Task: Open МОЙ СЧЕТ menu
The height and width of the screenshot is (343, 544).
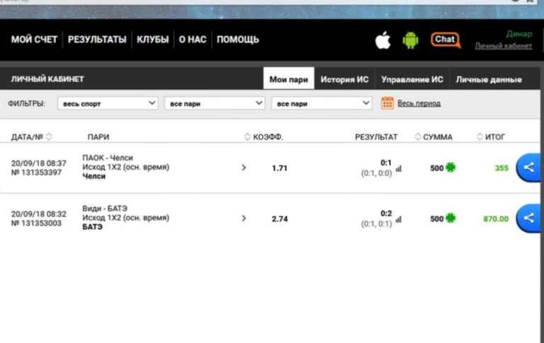Action: click(x=34, y=40)
